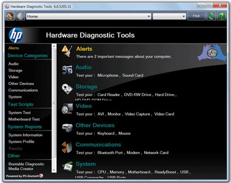The image size is (231, 183).
Task: Open help with the green question mark icon
Action: (222, 16)
